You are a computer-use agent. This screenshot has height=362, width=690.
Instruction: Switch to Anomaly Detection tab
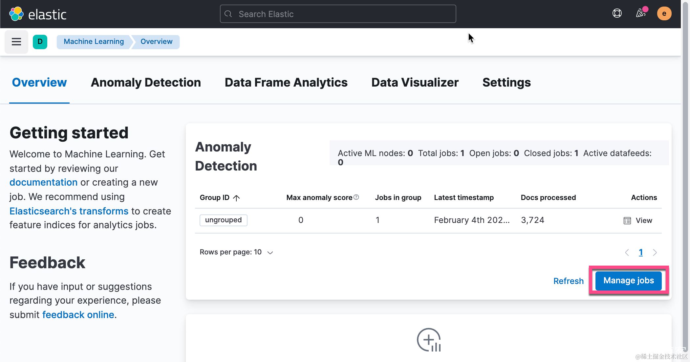point(146,82)
